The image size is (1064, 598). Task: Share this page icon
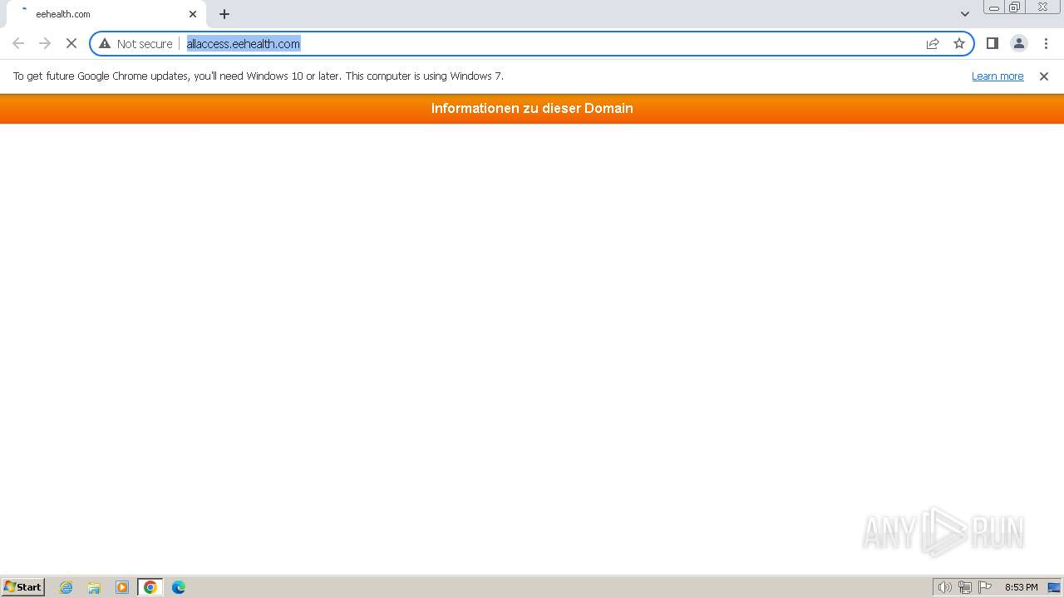[x=933, y=43]
